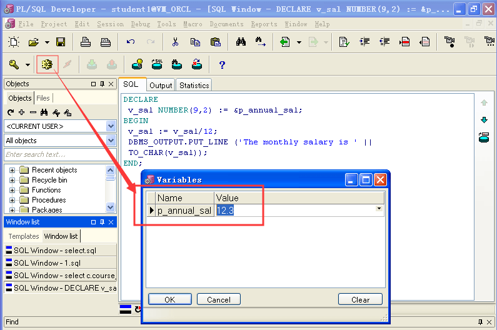Viewport: 497px width, 330px height.
Task: Open the dropdown arrow beside key icon
Action: pos(28,64)
